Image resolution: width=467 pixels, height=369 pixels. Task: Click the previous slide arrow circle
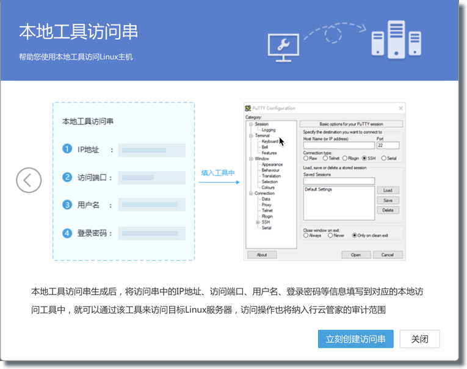click(x=29, y=180)
